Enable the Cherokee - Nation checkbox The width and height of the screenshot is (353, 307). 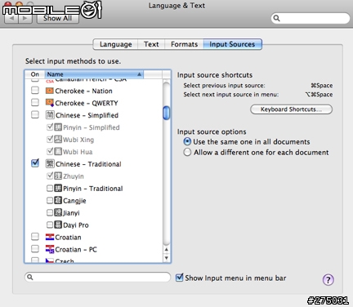pos(35,90)
